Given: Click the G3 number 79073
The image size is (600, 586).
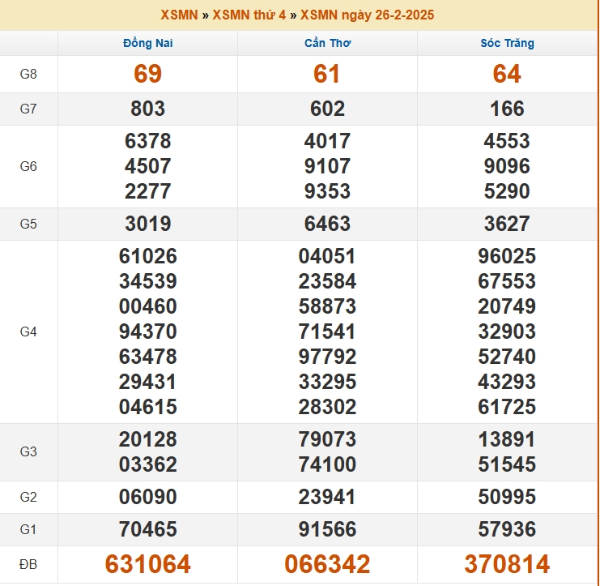Looking at the screenshot, I should tap(327, 439).
